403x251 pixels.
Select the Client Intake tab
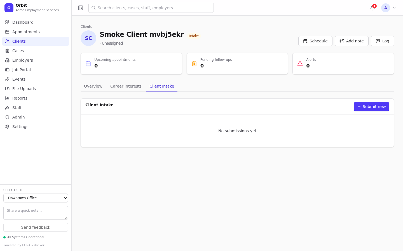162,86
